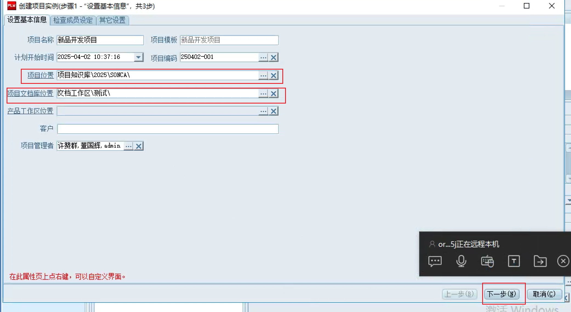The height and width of the screenshot is (312, 571).
Task: Toggle microphone in remote control panel
Action: pos(461,261)
